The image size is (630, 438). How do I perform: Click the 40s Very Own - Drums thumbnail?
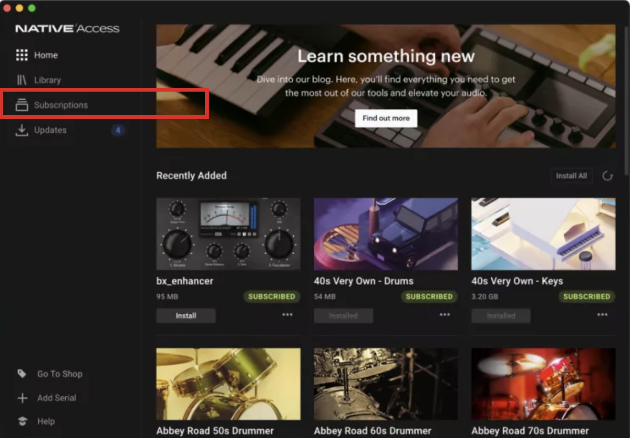[x=386, y=234]
